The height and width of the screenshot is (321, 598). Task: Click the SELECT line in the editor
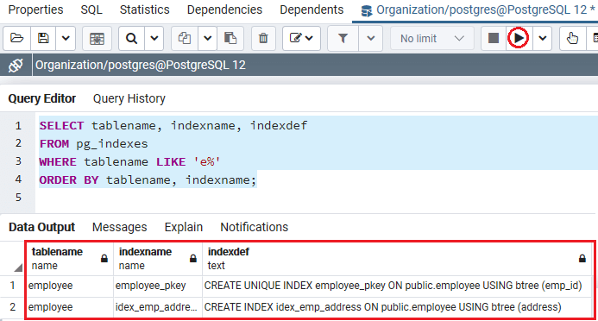click(x=173, y=125)
